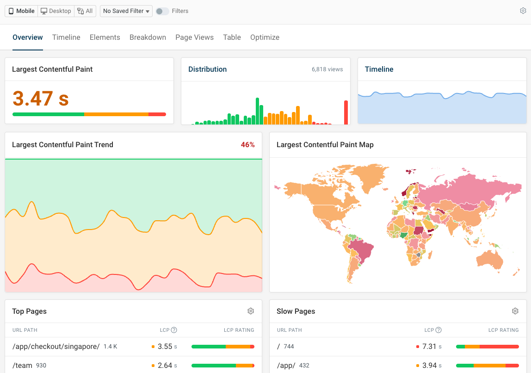This screenshot has width=531, height=373.
Task: Open the No Saved Filter dropdown
Action: [x=126, y=11]
